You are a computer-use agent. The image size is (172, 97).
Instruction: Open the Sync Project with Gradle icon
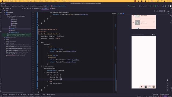(163, 6)
